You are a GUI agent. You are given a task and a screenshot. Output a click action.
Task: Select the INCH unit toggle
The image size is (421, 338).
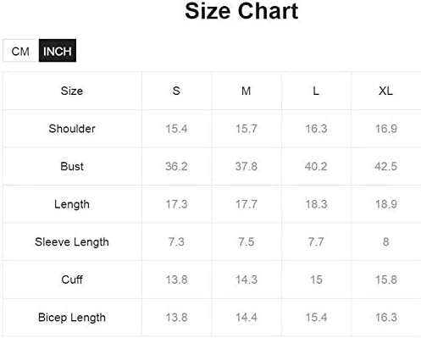[58, 51]
